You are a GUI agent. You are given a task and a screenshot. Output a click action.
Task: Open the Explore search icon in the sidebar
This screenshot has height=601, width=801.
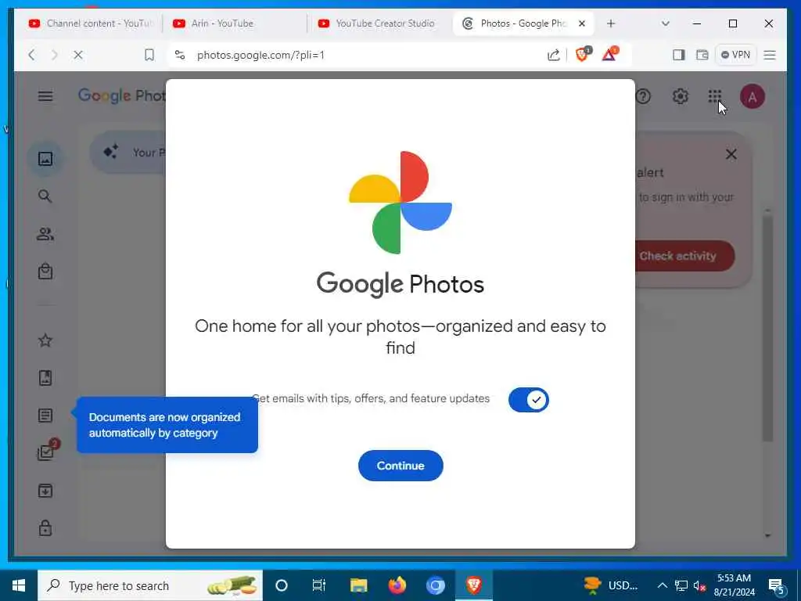click(x=45, y=196)
